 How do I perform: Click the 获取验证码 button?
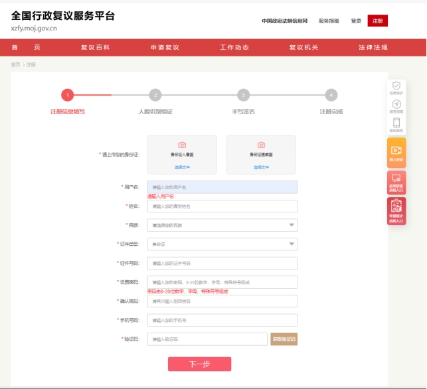click(284, 339)
